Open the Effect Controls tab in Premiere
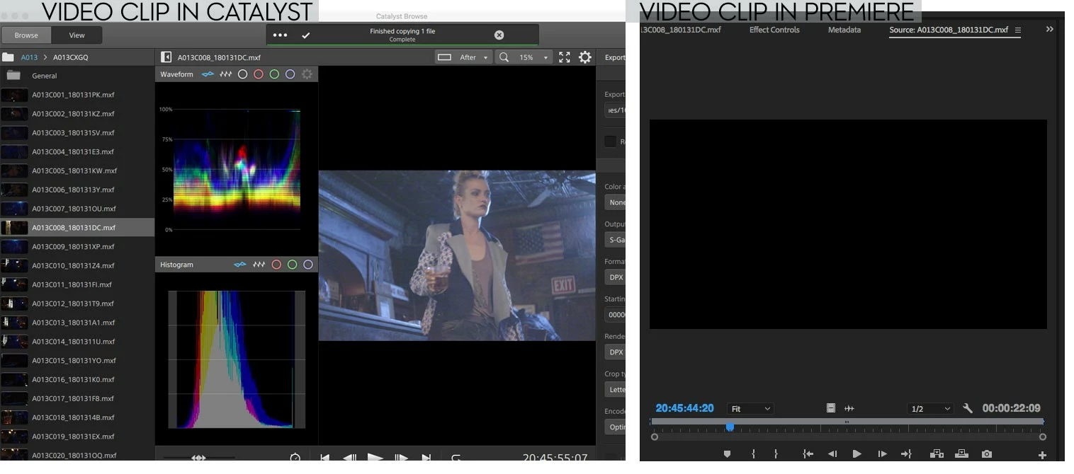 pos(774,30)
